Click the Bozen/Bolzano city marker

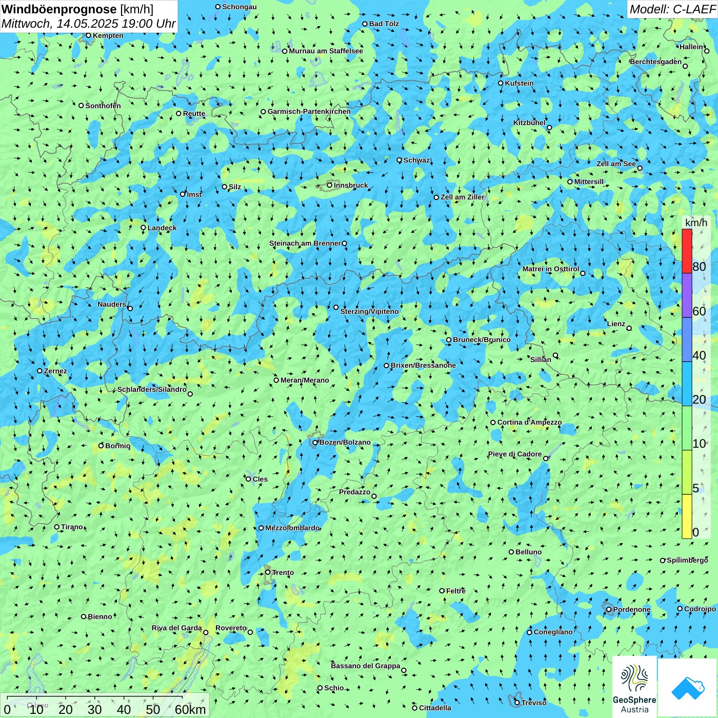315,443
